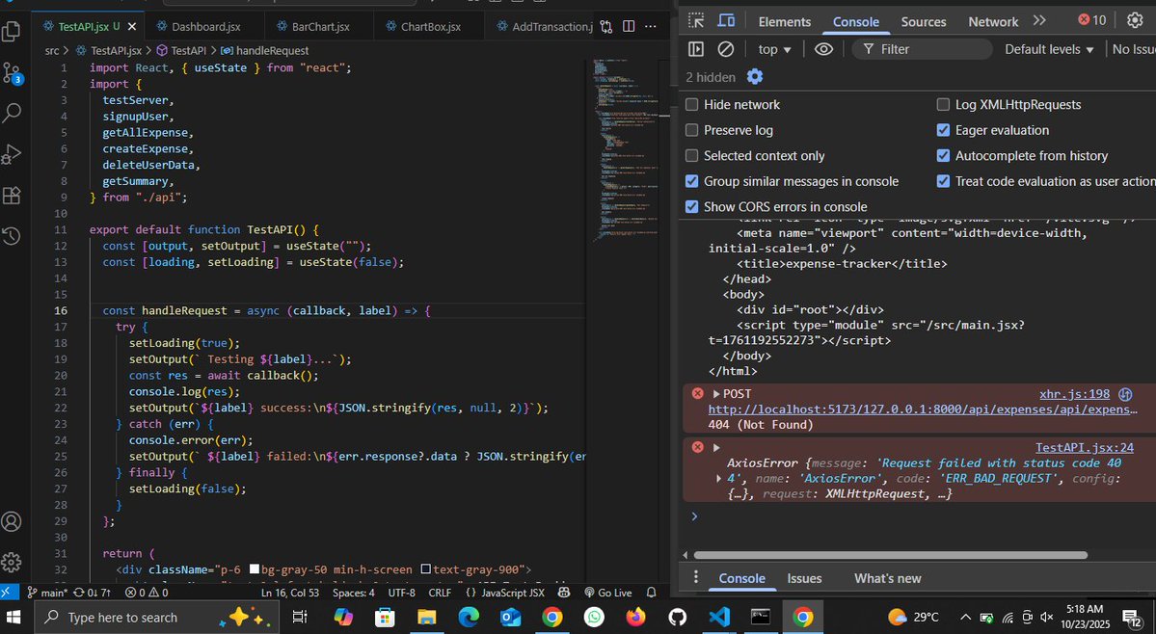Disable Eager evaluation checkbox
The image size is (1156, 634).
(x=943, y=130)
